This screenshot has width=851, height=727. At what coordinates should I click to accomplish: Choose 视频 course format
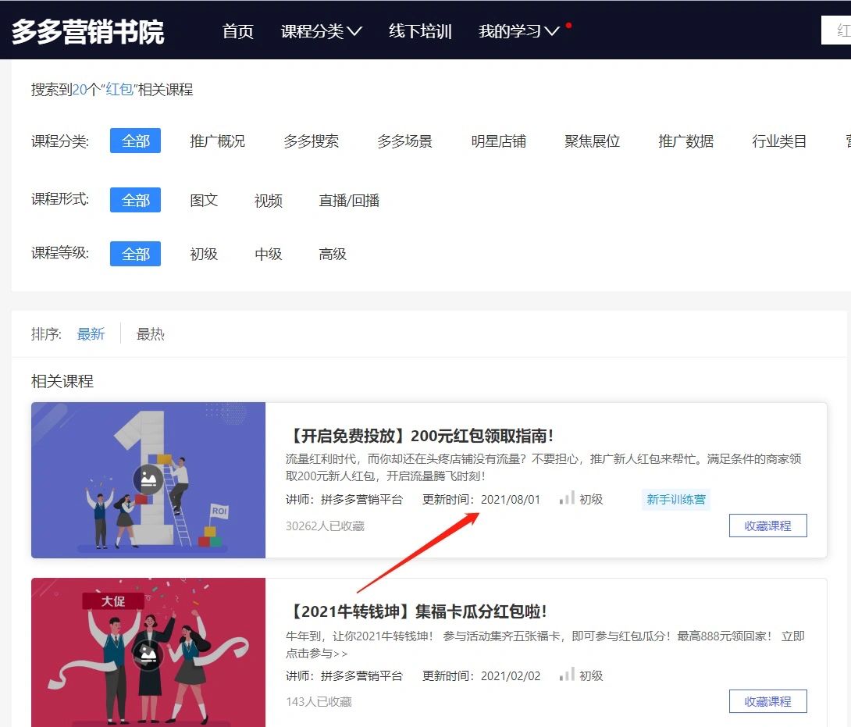(268, 201)
